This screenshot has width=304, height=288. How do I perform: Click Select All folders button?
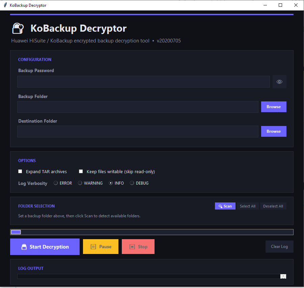248,206
